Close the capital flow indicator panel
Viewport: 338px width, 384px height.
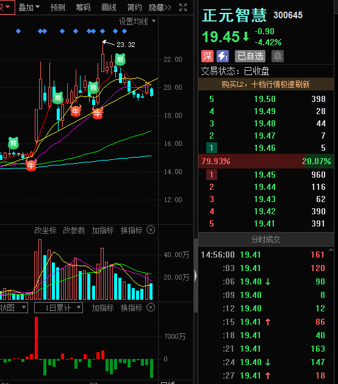151,307
